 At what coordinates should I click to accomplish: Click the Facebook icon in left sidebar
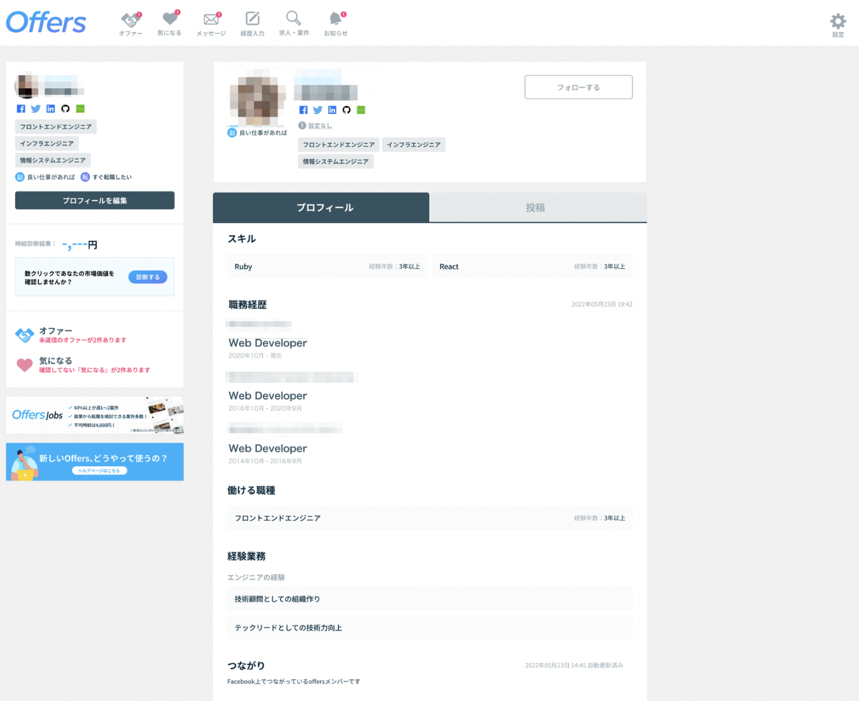[21, 109]
